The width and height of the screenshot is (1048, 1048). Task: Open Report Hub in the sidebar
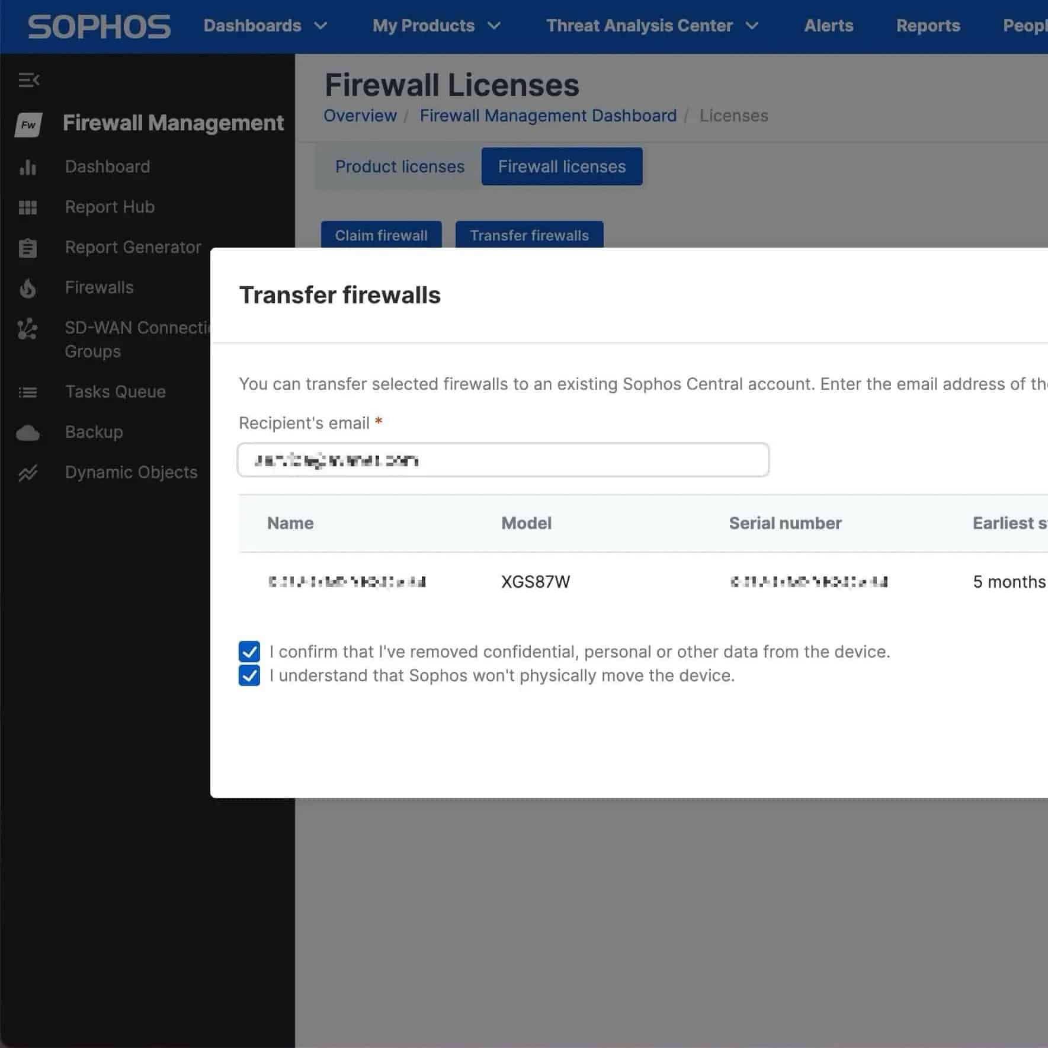click(x=110, y=207)
